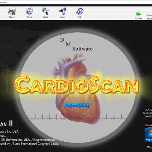The image size is (152, 152).
Task: Click the CardioScan golden logo text
Action: tap(76, 84)
